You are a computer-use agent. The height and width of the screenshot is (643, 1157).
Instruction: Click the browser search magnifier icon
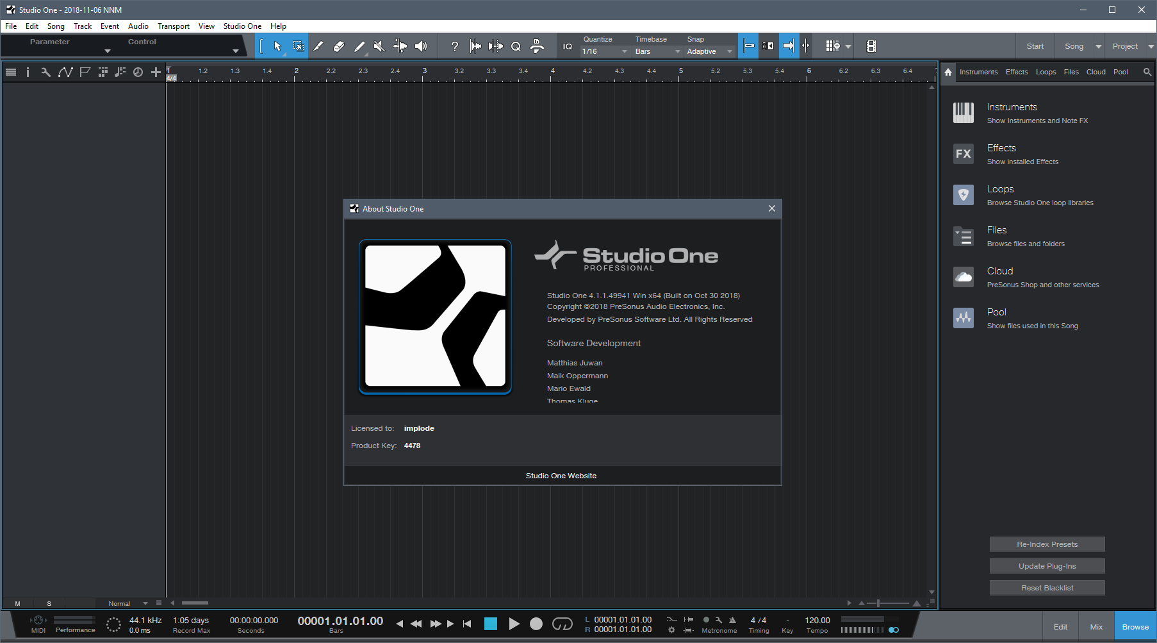click(x=1147, y=72)
